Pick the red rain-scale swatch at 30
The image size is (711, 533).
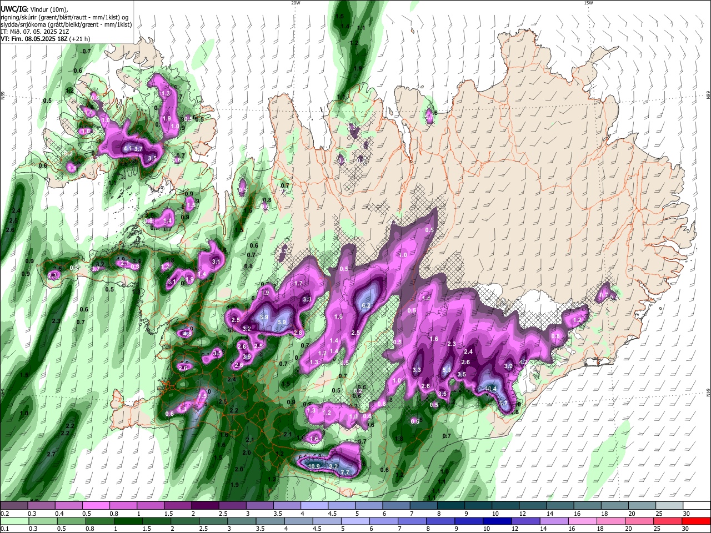coord(697,521)
